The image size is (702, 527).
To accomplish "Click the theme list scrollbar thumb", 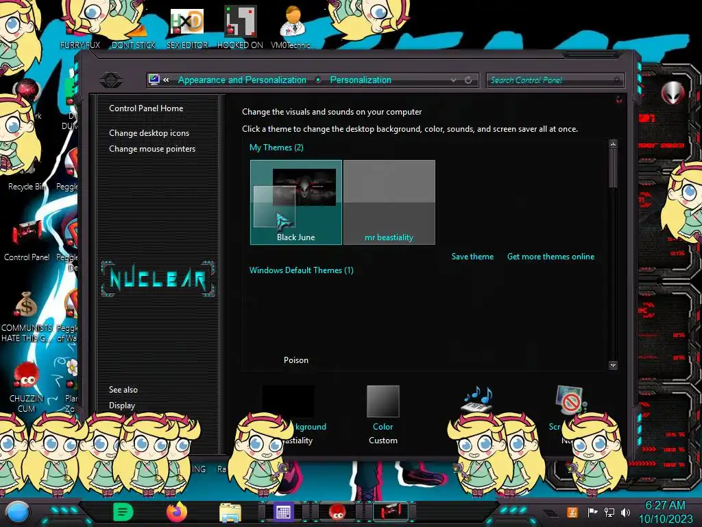I will [x=613, y=168].
